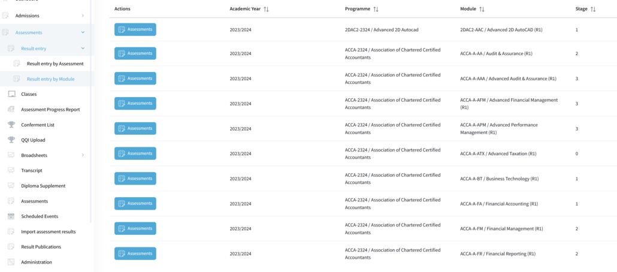Viewport: 617px width, 272px height.
Task: Open Diploma Supplement in the sidebar
Action: click(x=43, y=186)
